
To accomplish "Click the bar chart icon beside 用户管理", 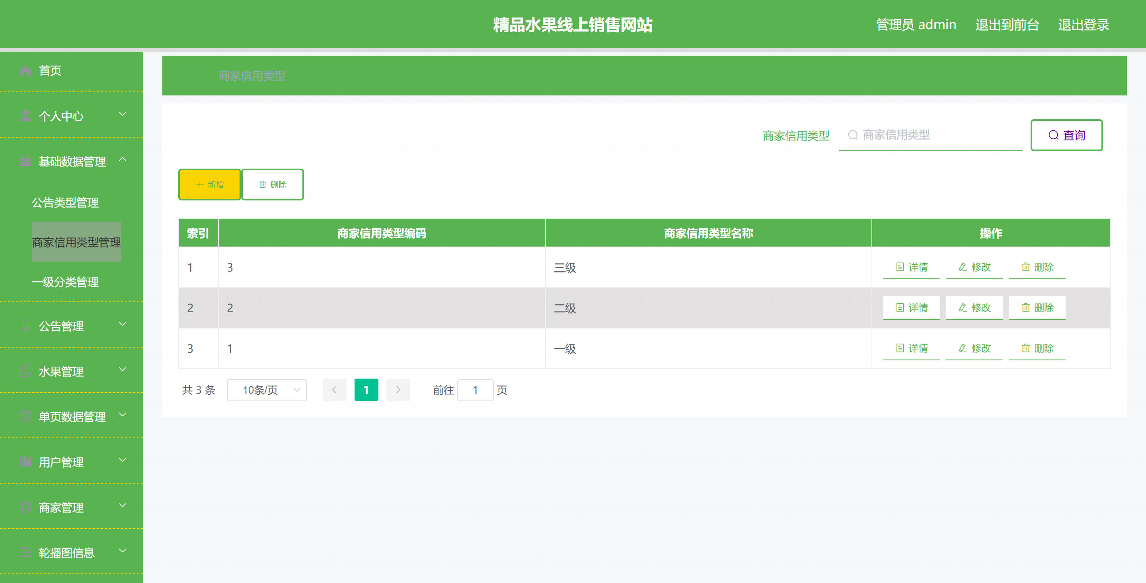I will (x=25, y=462).
